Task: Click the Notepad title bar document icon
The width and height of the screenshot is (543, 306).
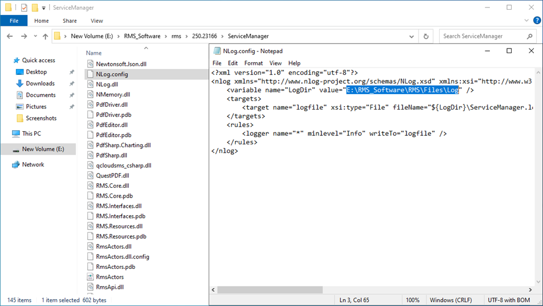Action: point(217,51)
